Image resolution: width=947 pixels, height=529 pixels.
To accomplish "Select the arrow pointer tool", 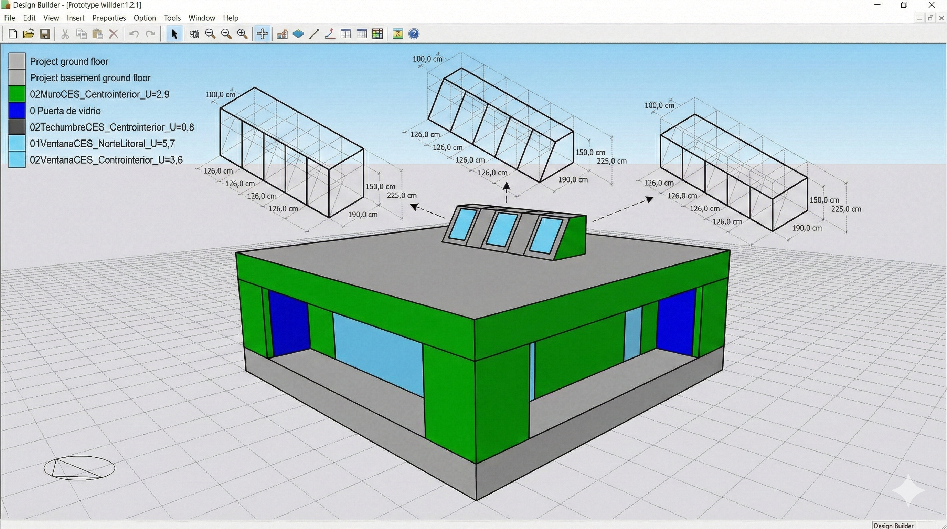I will pyautogui.click(x=174, y=34).
